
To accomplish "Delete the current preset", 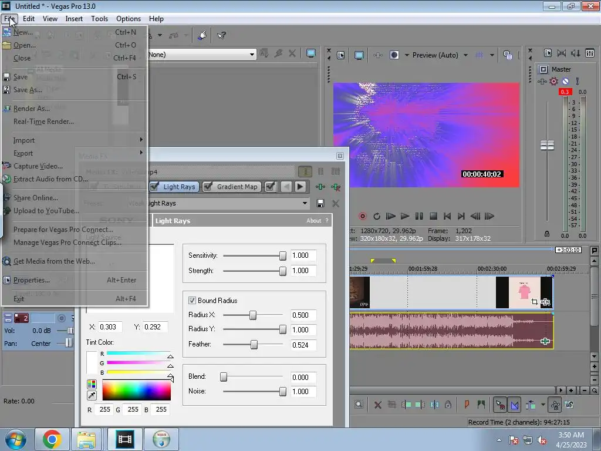I will (x=336, y=203).
